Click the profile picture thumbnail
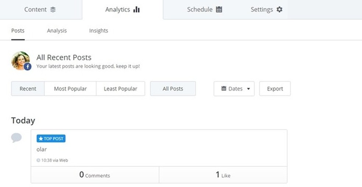362x187 pixels. tap(20, 60)
